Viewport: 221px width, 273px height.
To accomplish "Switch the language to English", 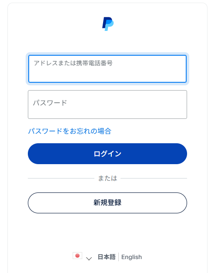I will pos(131,257).
